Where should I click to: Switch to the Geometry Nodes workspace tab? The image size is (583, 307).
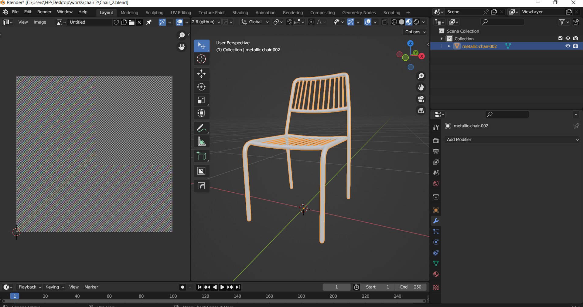[x=359, y=12]
